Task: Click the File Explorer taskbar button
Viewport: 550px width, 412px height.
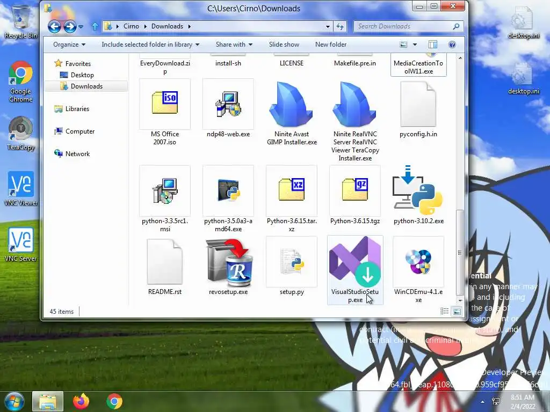Action: click(x=48, y=401)
